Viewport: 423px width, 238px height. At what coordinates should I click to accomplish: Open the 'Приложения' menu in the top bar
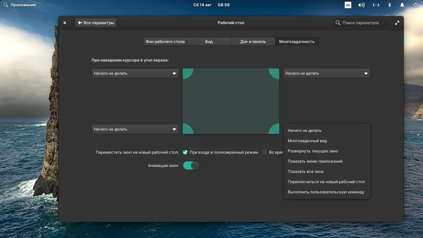[19, 5]
